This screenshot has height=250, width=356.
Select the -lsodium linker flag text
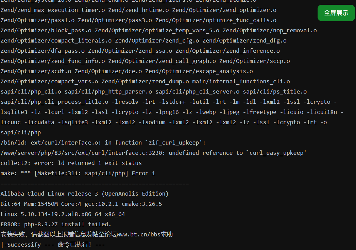point(154,122)
